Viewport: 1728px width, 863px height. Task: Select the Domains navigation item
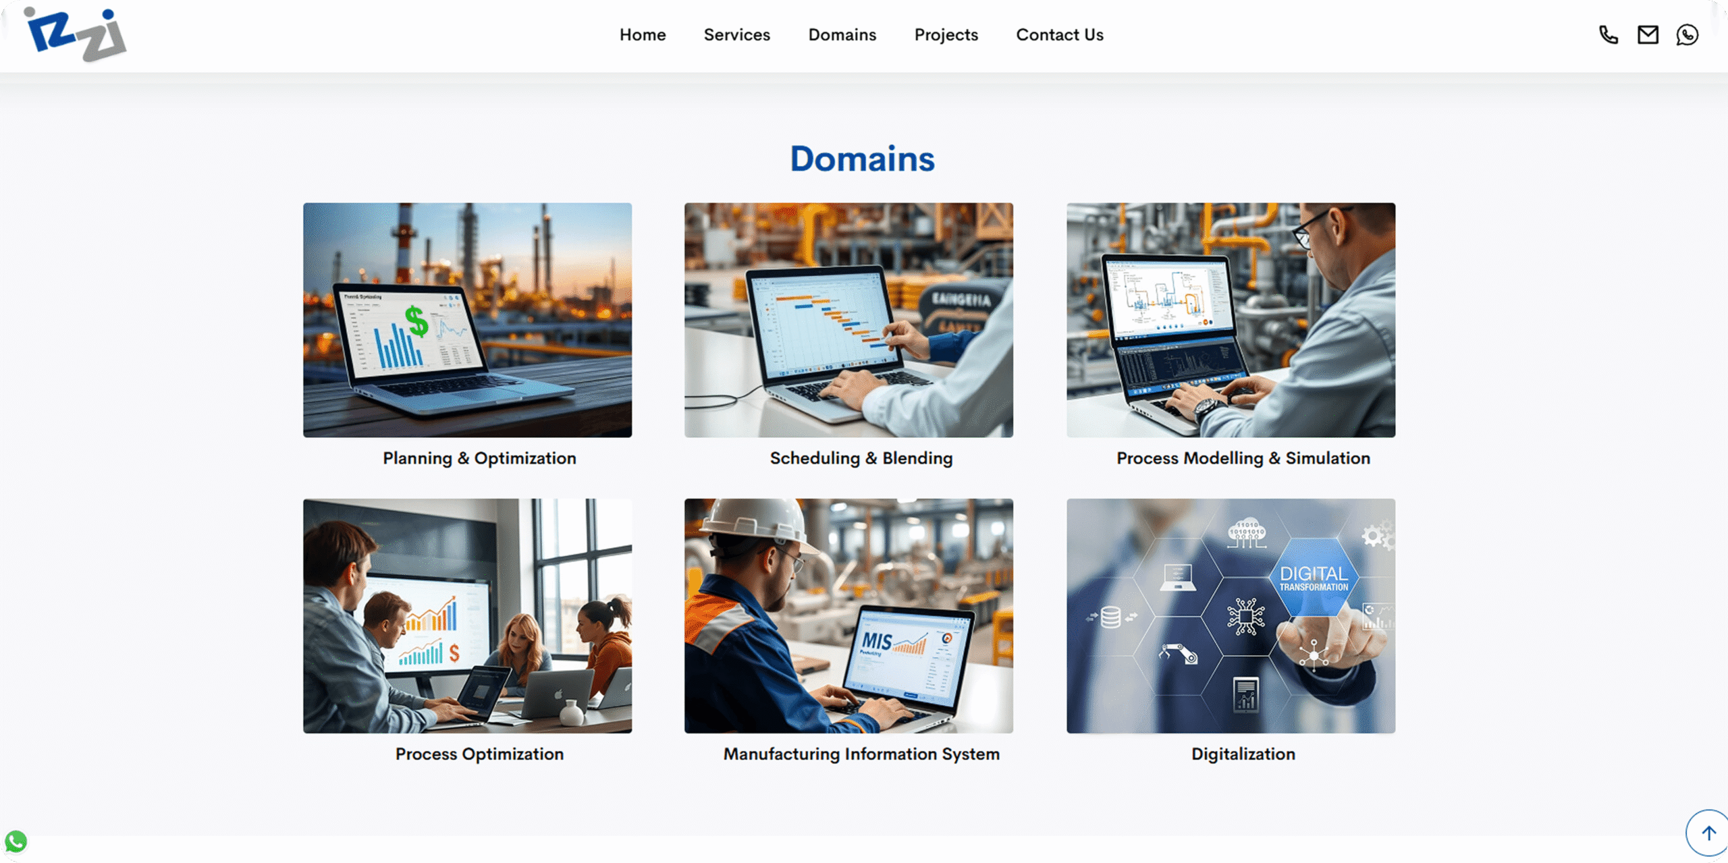click(x=842, y=35)
